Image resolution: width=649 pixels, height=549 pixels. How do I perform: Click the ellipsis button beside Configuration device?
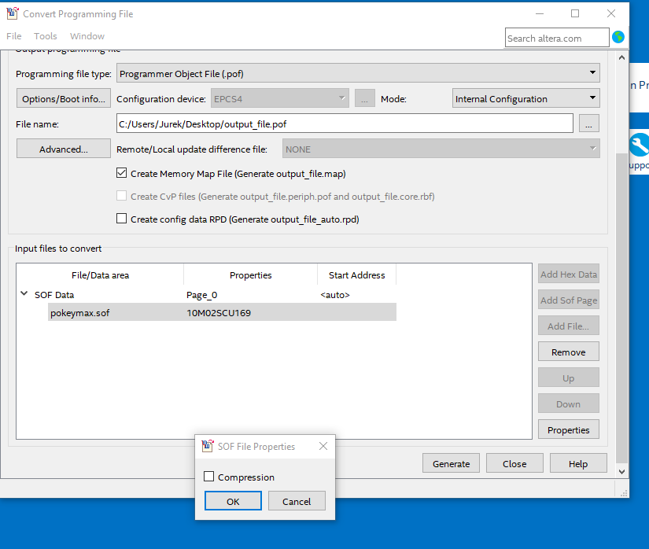[x=365, y=98]
